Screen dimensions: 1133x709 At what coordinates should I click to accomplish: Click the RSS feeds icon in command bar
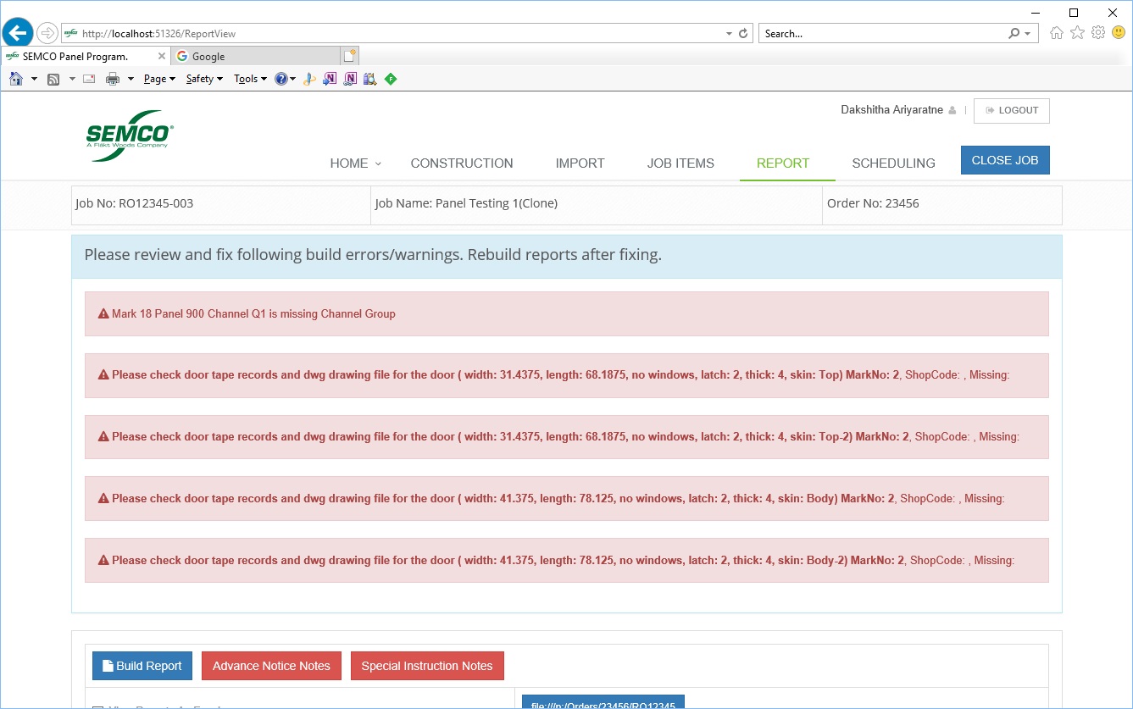pos(53,79)
